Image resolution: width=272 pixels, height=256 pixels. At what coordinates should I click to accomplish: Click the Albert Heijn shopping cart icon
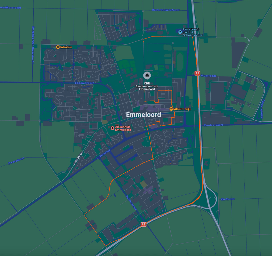[x=171, y=109]
